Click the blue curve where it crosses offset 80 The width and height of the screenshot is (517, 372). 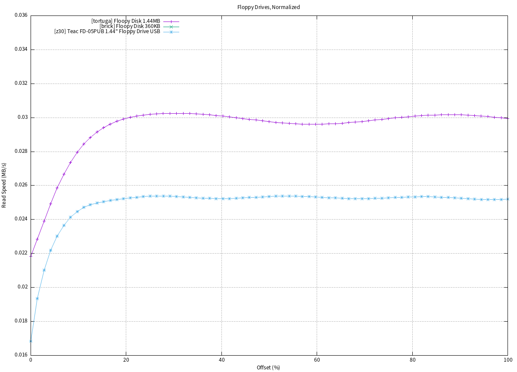coord(412,197)
